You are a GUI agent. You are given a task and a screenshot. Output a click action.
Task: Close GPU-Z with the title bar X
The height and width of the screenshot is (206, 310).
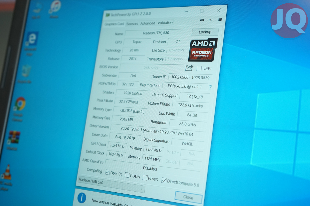219,10
